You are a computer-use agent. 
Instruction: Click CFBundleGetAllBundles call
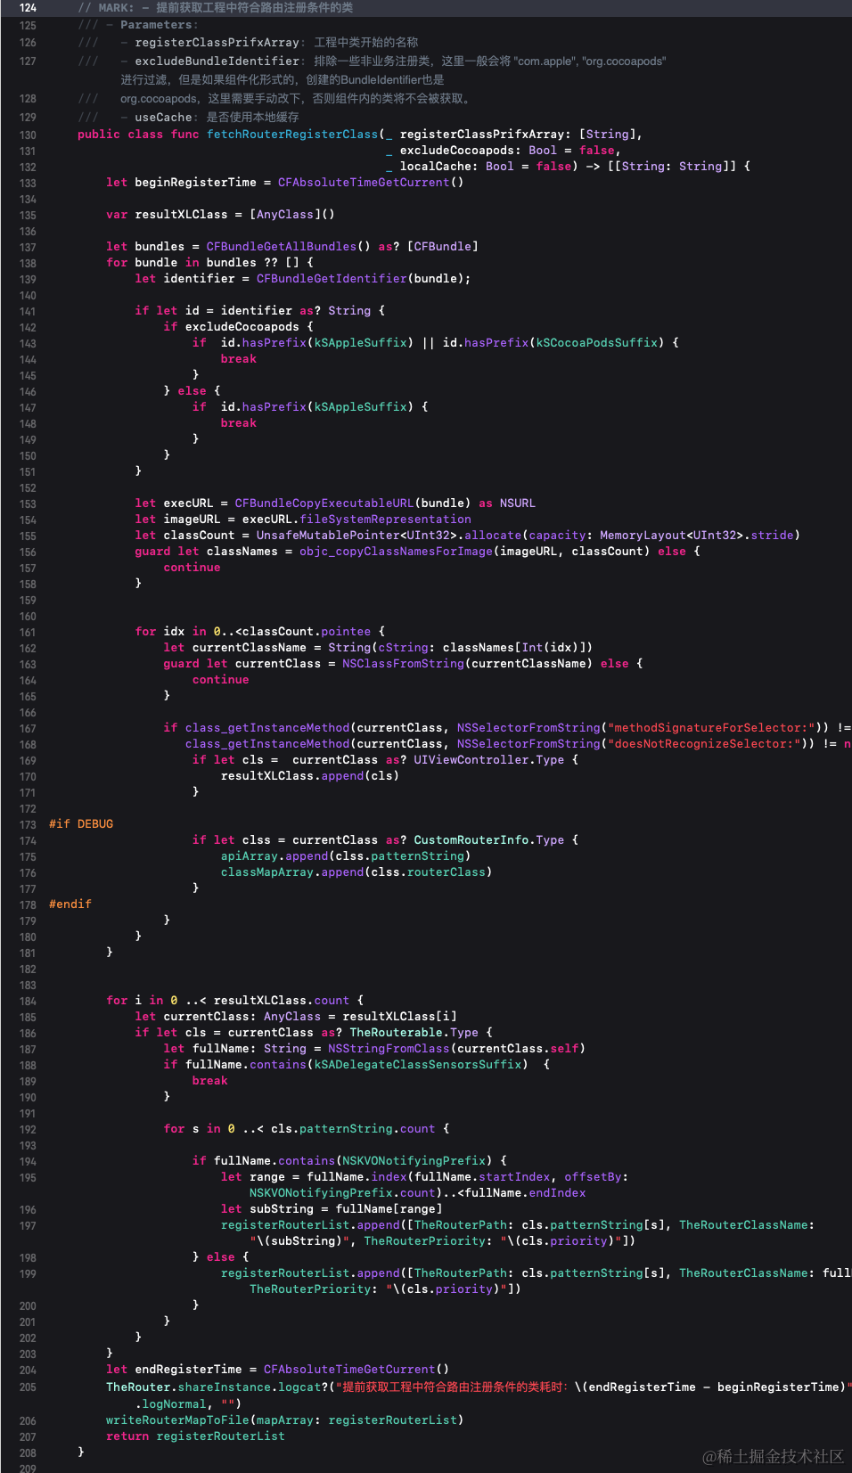(x=282, y=247)
